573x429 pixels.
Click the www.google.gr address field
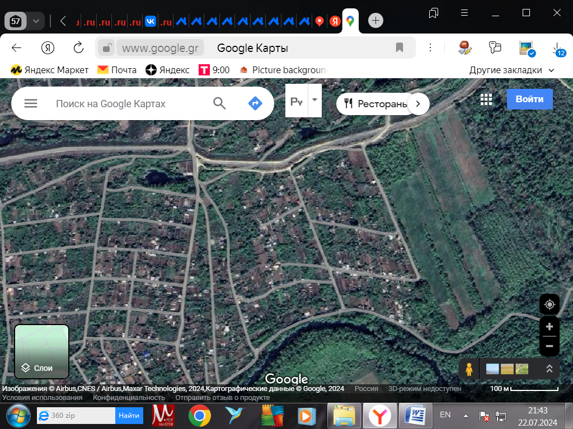pyautogui.click(x=160, y=48)
